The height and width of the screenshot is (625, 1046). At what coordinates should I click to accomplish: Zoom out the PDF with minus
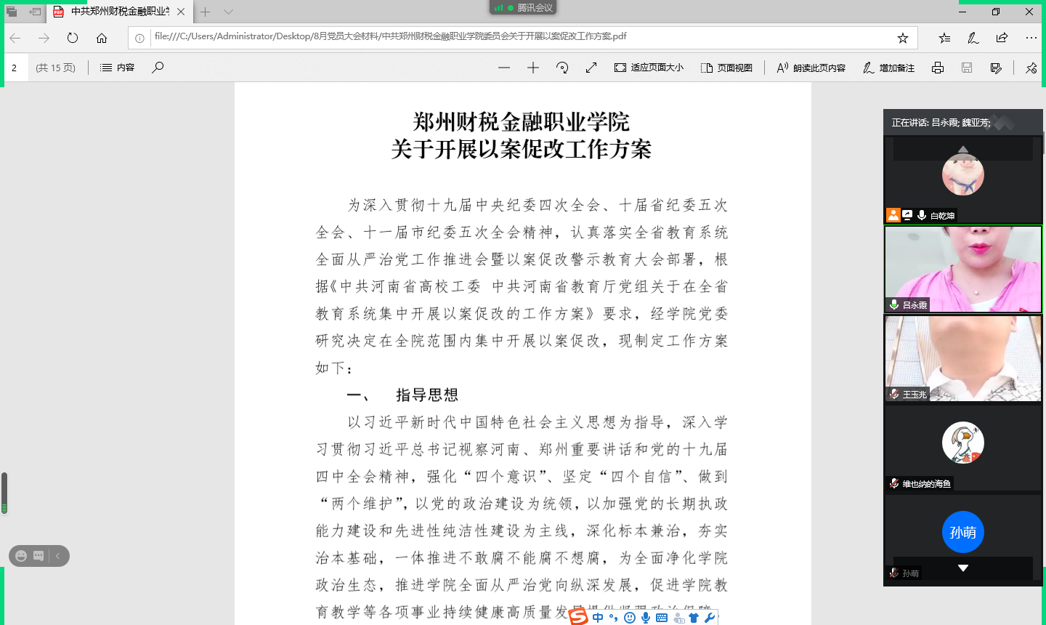click(x=504, y=68)
